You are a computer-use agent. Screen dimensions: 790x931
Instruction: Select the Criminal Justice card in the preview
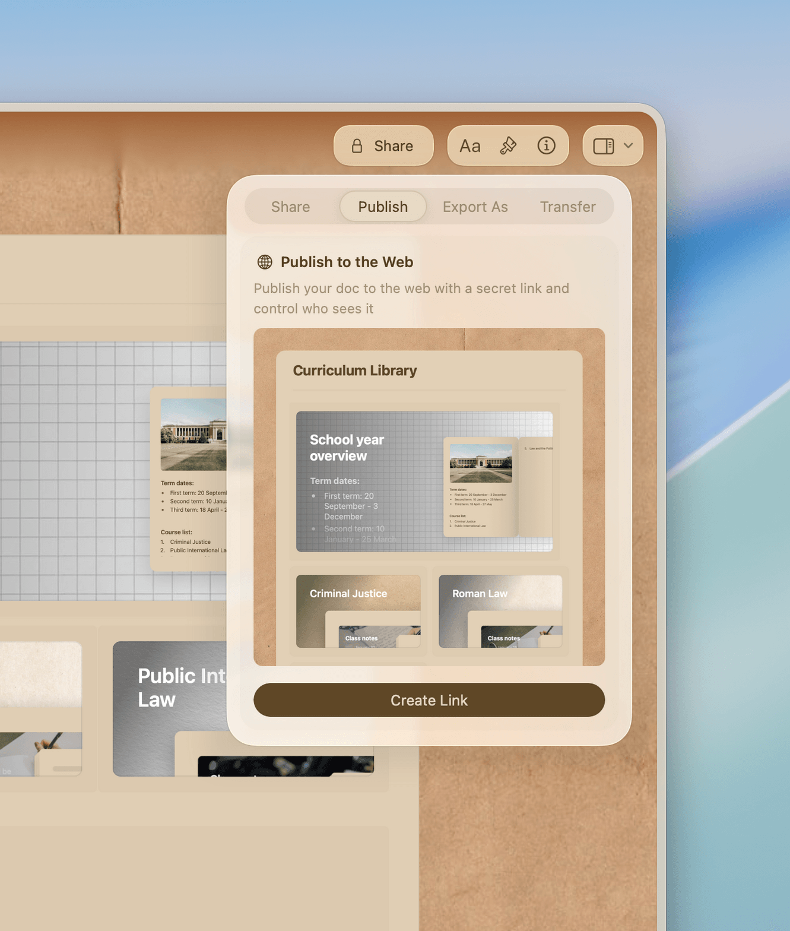click(x=358, y=611)
